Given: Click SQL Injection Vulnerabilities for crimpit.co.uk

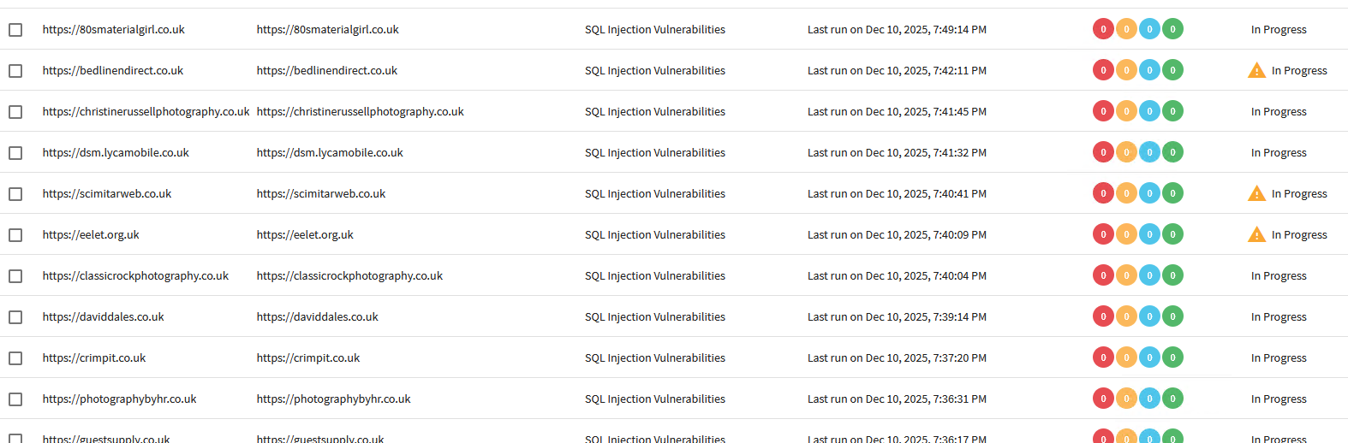Looking at the screenshot, I should 654,358.
